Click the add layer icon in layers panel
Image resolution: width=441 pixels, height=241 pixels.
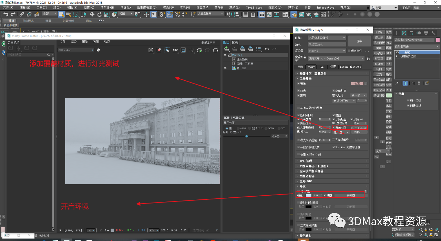[x=226, y=49]
